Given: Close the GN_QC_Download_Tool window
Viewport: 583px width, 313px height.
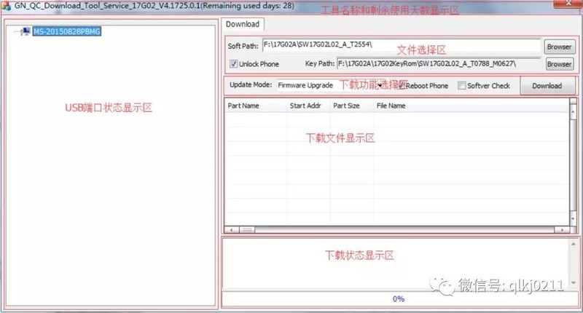Looking at the screenshot, I should point(568,4).
